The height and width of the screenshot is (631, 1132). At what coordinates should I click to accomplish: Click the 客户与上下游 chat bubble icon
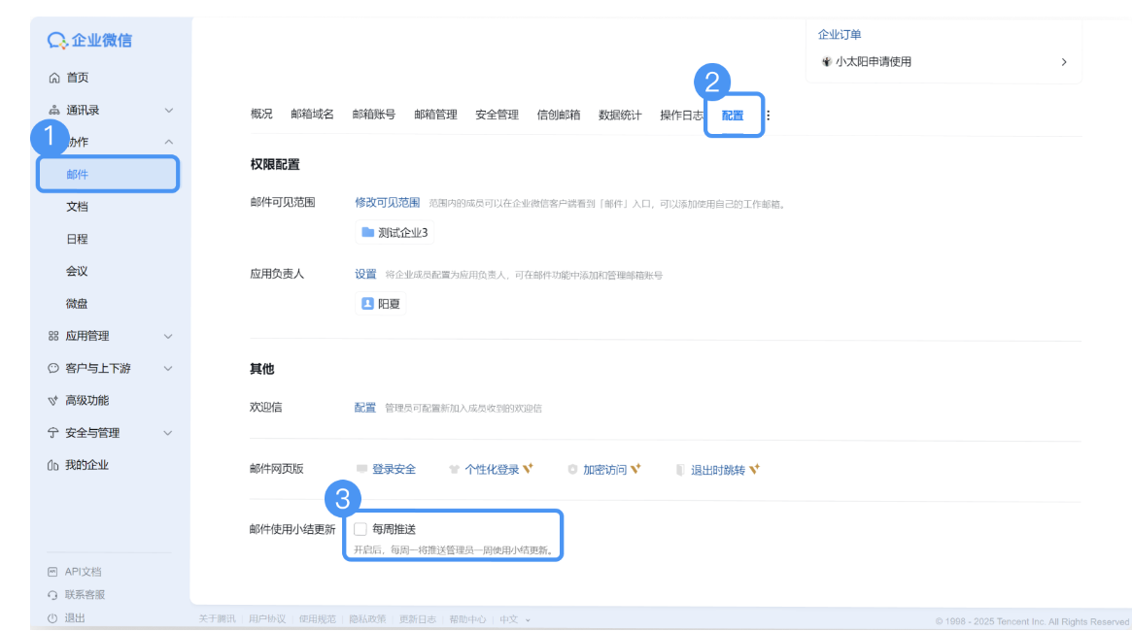point(53,369)
